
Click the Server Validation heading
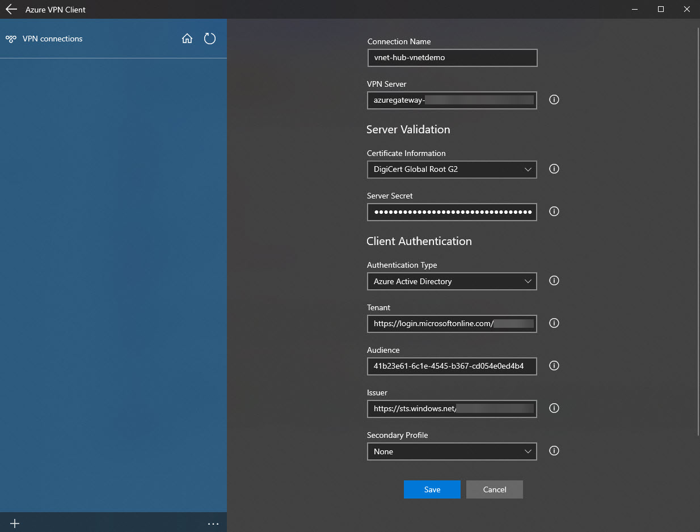click(x=408, y=129)
